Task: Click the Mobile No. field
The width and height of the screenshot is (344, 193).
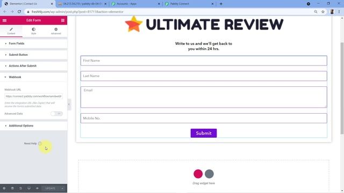Action: click(204, 118)
